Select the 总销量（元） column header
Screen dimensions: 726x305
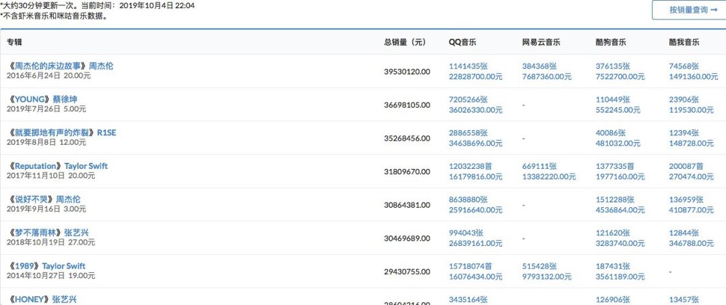[405, 42]
